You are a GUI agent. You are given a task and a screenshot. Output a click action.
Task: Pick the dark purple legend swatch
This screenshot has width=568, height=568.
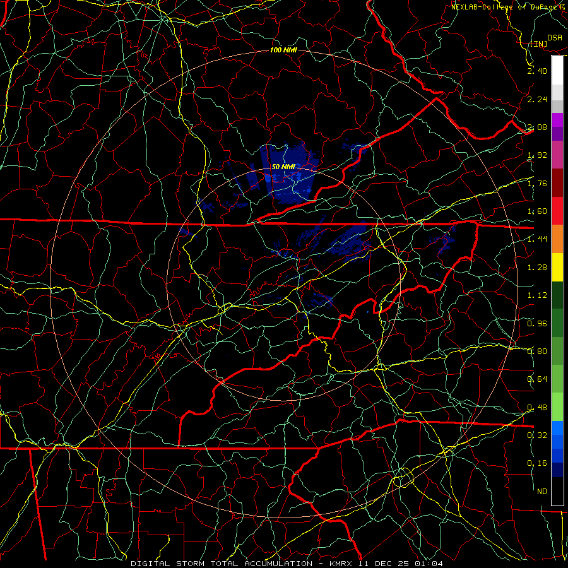[x=557, y=134]
